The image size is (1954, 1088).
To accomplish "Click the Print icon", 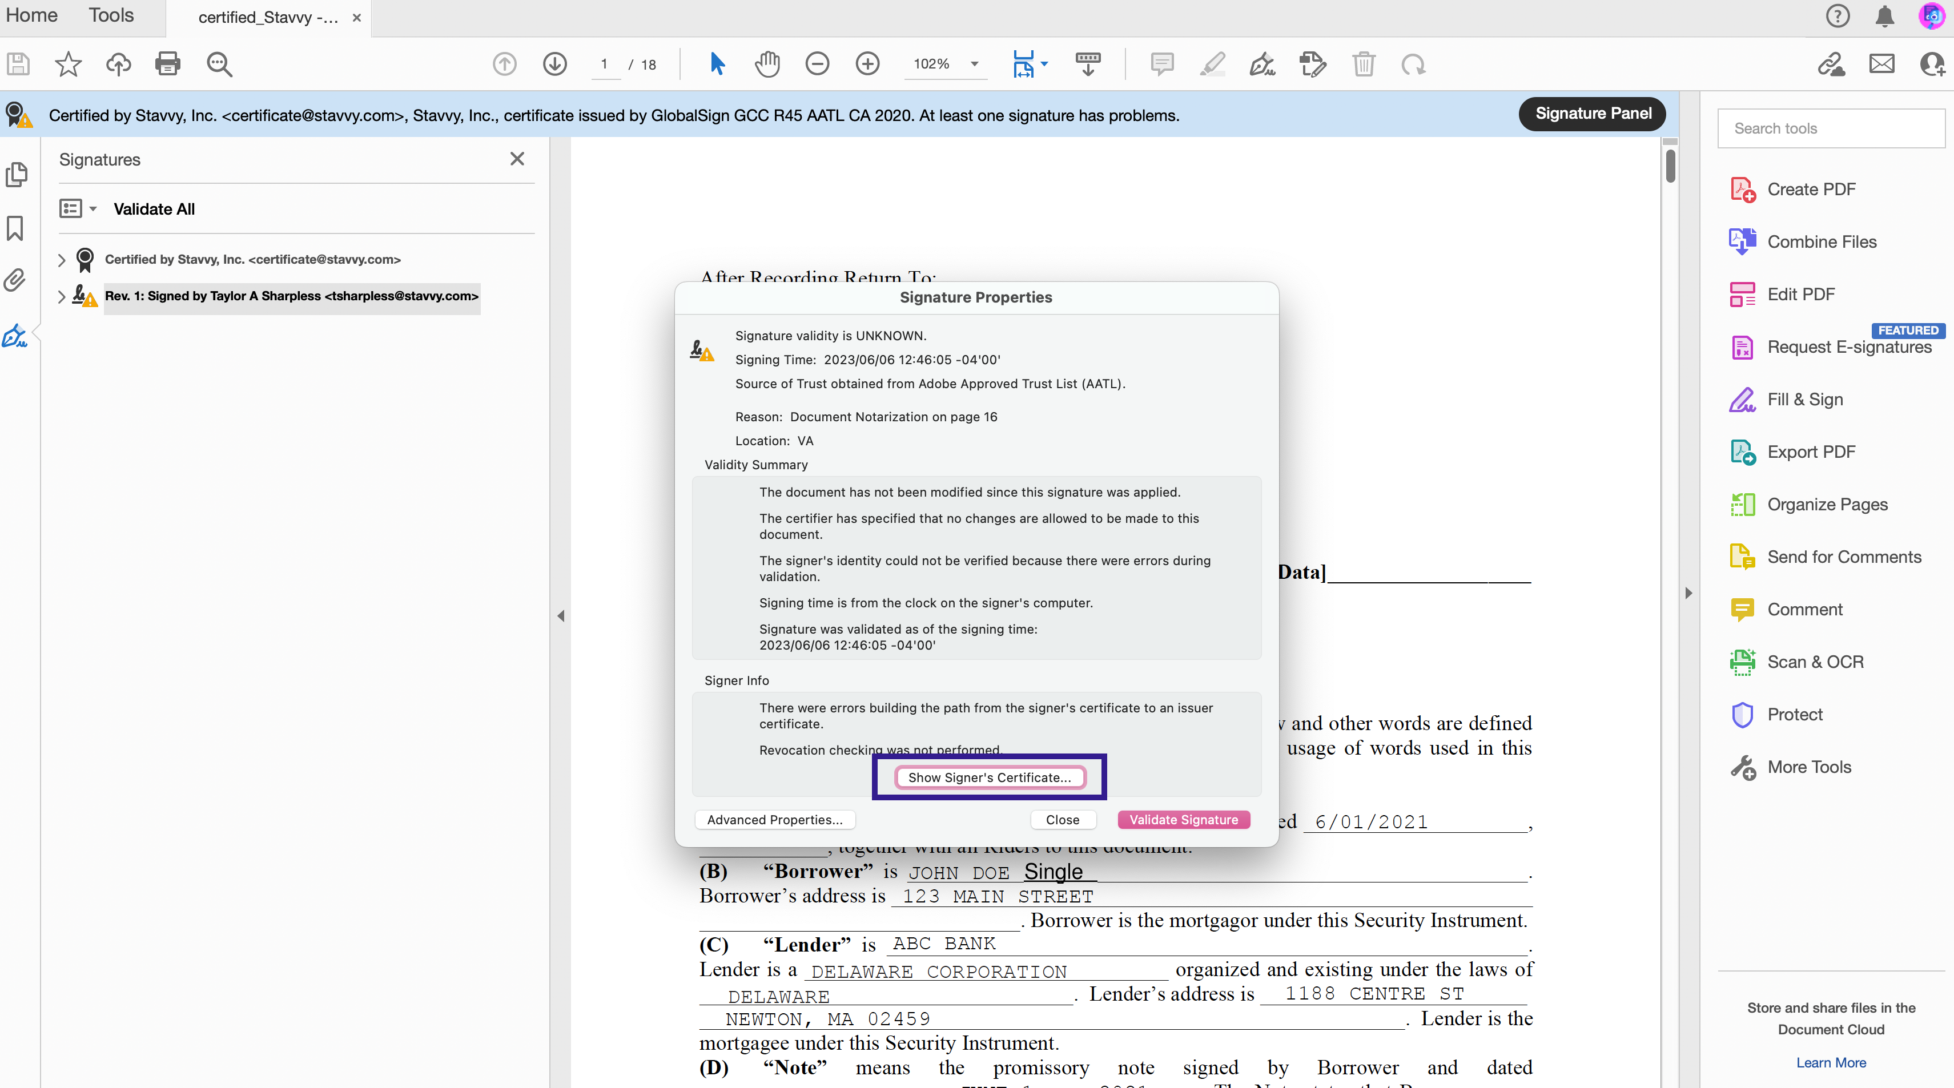I will (x=168, y=64).
